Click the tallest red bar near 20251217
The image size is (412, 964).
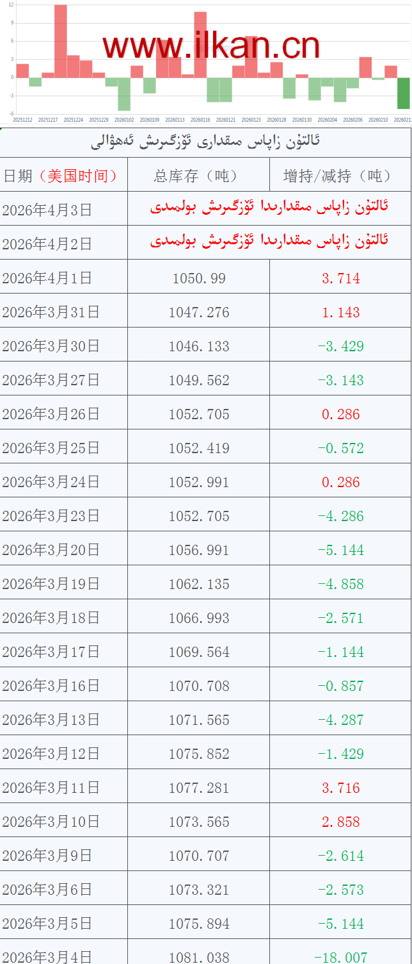(61, 42)
